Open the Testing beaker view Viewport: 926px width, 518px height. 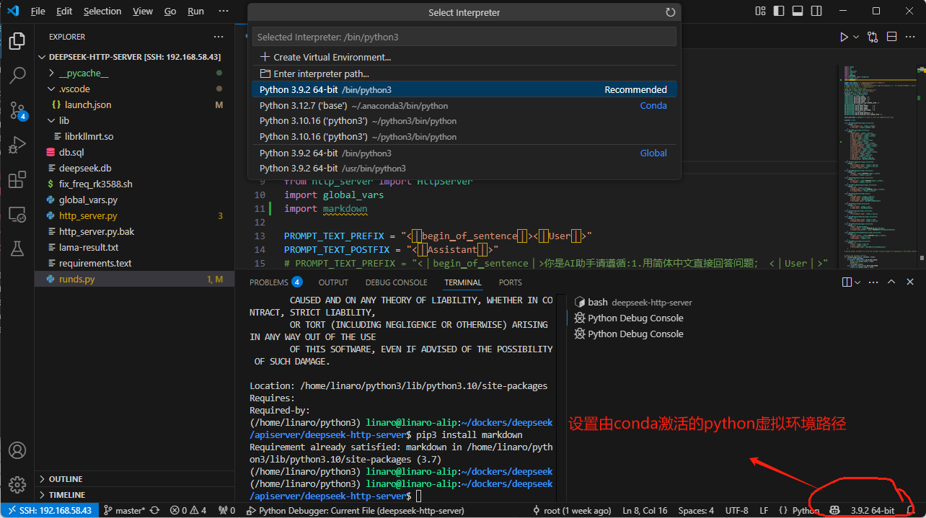(17, 249)
